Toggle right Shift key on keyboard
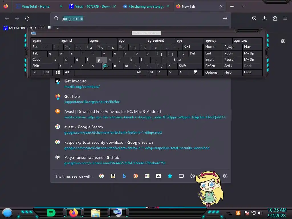The width and height of the screenshot is (292, 219). pos(190,66)
